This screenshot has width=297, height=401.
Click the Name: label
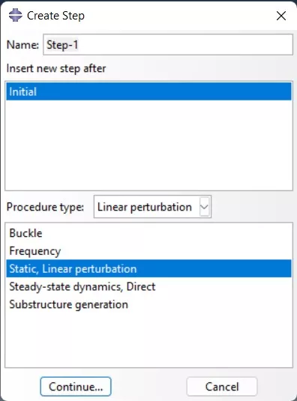pyautogui.click(x=22, y=45)
